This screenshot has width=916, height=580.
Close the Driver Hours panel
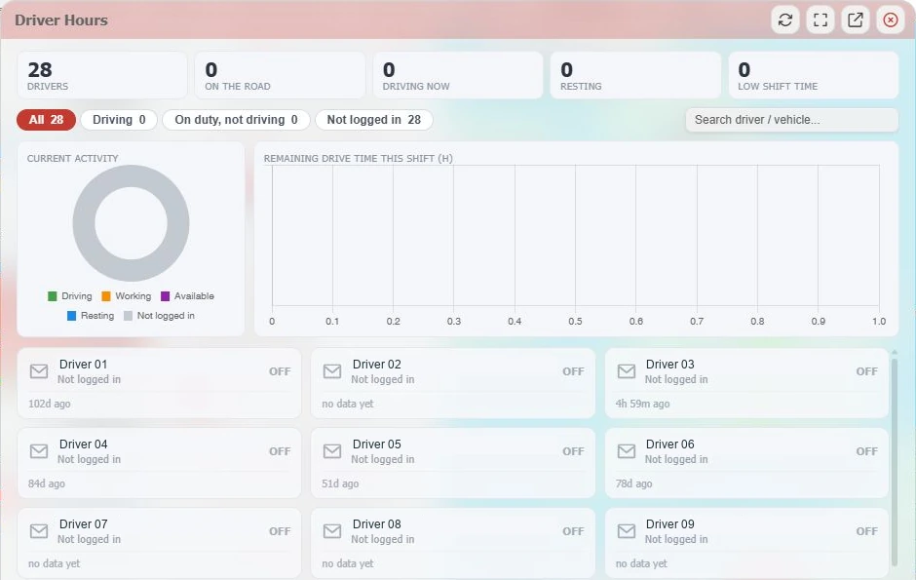(891, 19)
